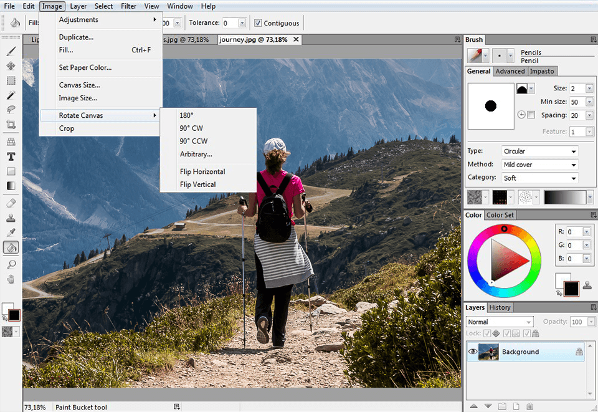Disable the Contiguous option
The height and width of the screenshot is (412, 598).
point(257,22)
